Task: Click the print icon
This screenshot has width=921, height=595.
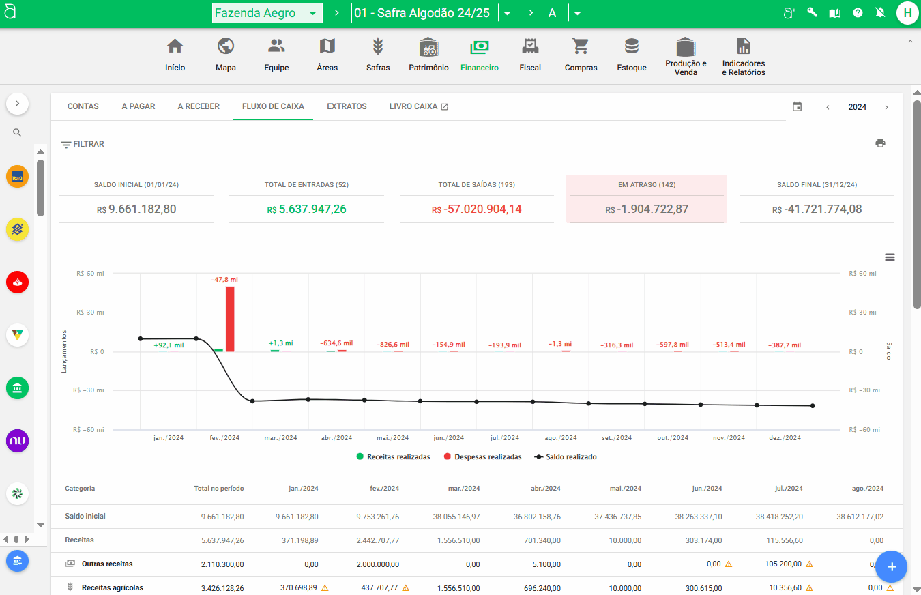Action: (x=880, y=143)
